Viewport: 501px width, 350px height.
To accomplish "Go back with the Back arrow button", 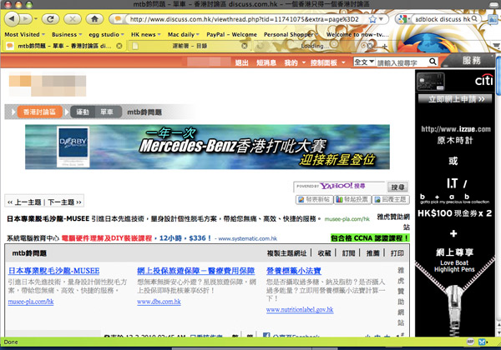I will (x=12, y=19).
